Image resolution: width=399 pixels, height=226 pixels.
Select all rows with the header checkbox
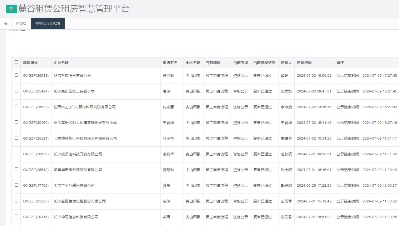point(16,62)
